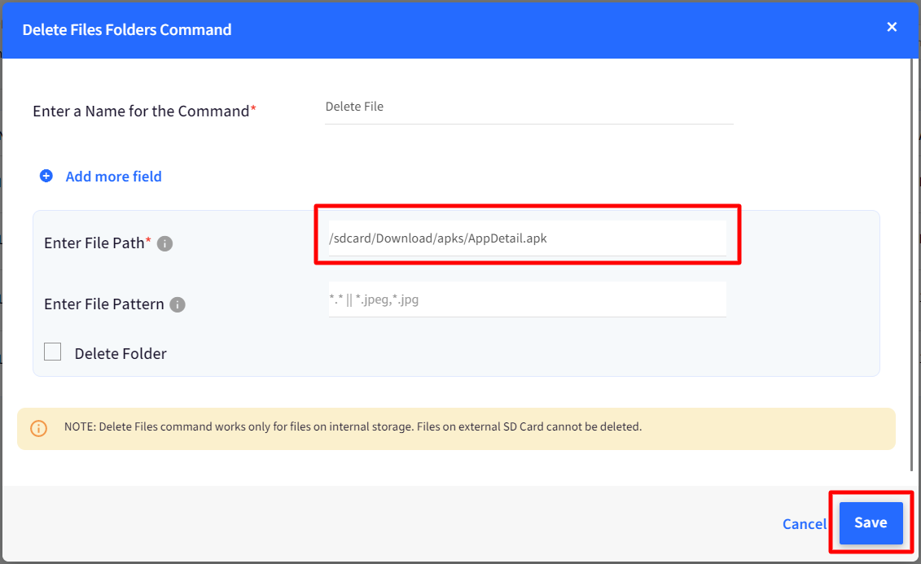Click the Cancel link
Image resolution: width=921 pixels, height=564 pixels.
click(804, 524)
